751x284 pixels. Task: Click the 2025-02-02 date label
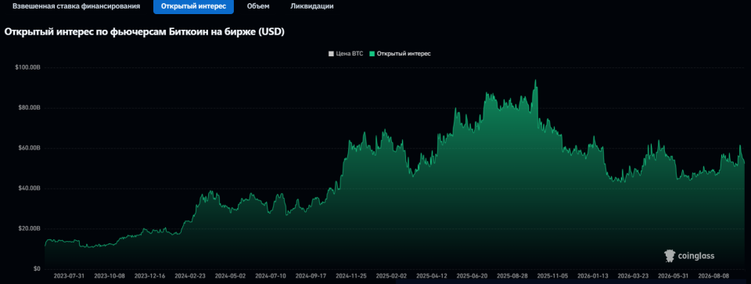[x=391, y=276]
